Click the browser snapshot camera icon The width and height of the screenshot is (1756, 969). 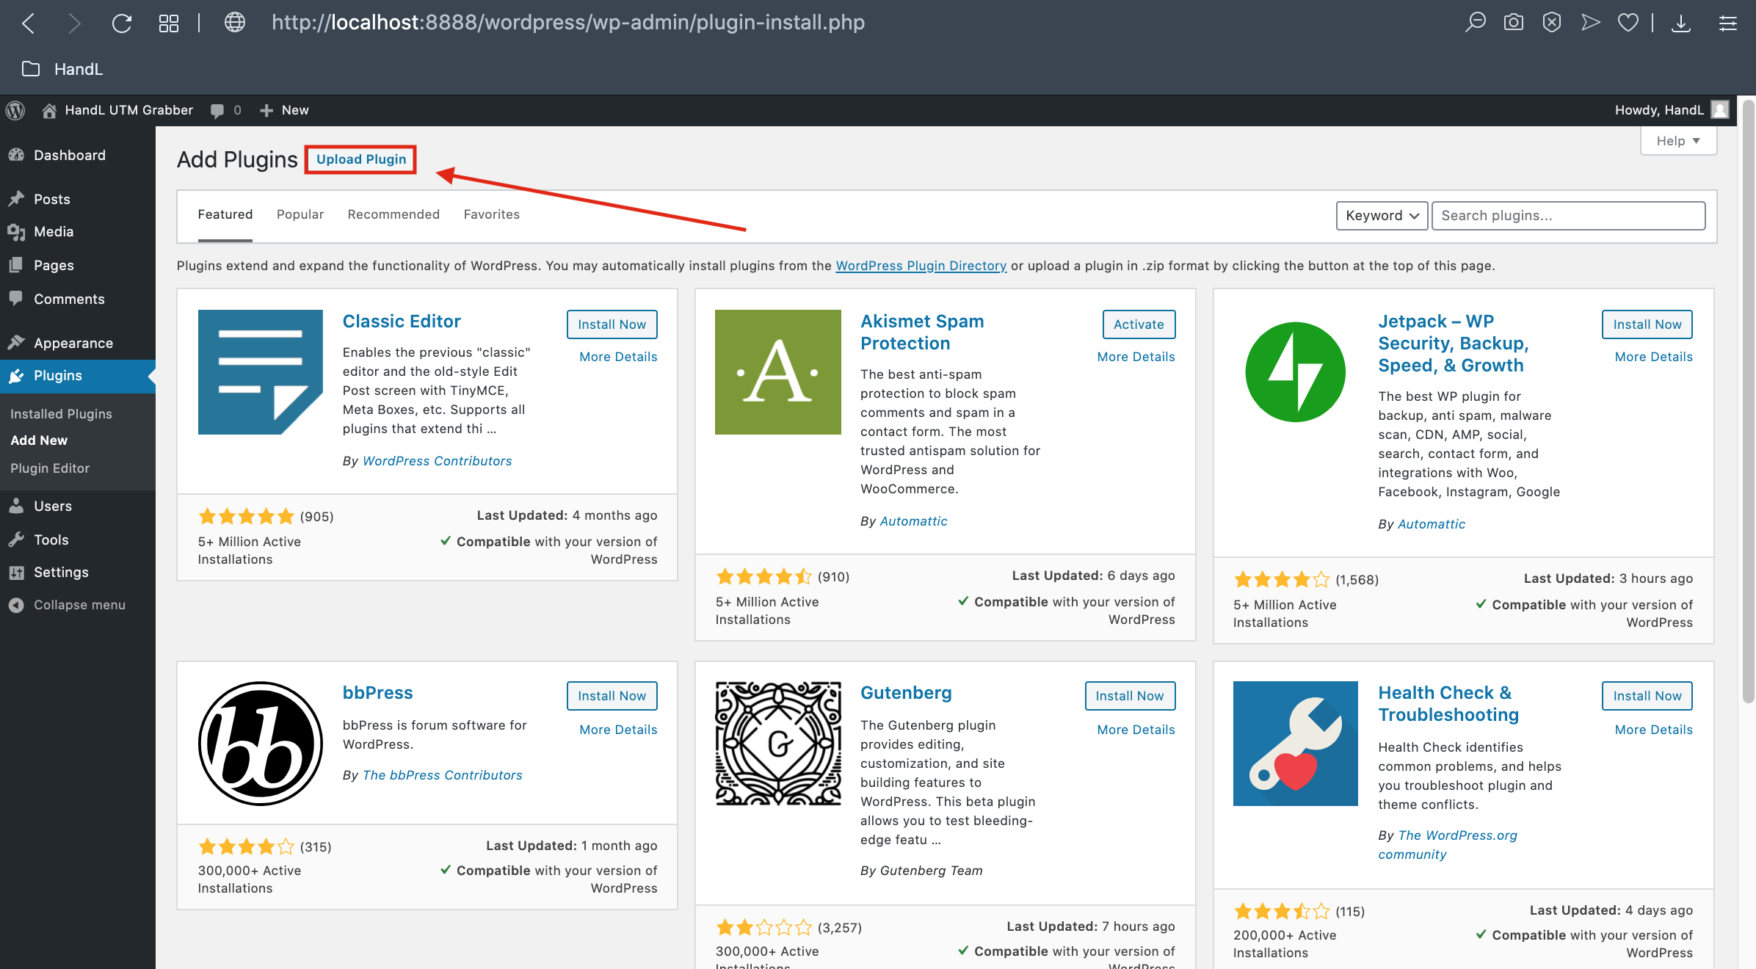(x=1513, y=23)
